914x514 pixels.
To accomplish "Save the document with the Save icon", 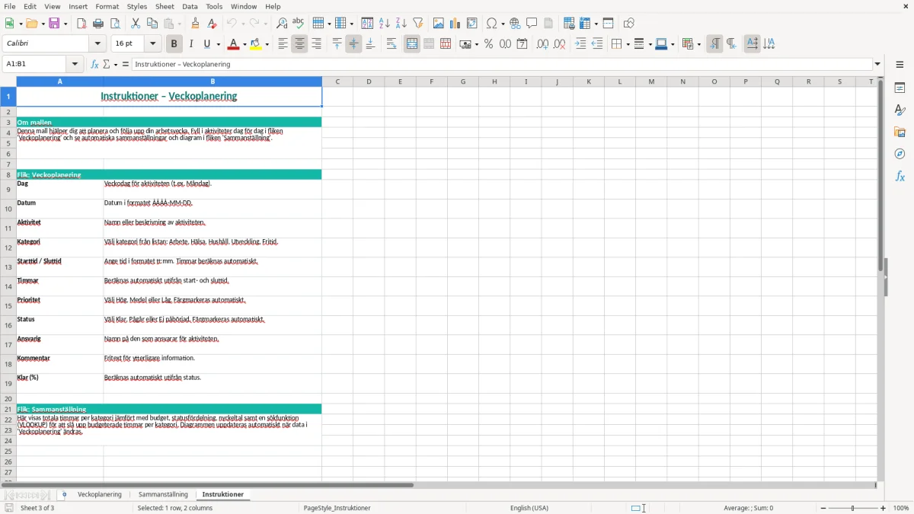I will (x=54, y=24).
